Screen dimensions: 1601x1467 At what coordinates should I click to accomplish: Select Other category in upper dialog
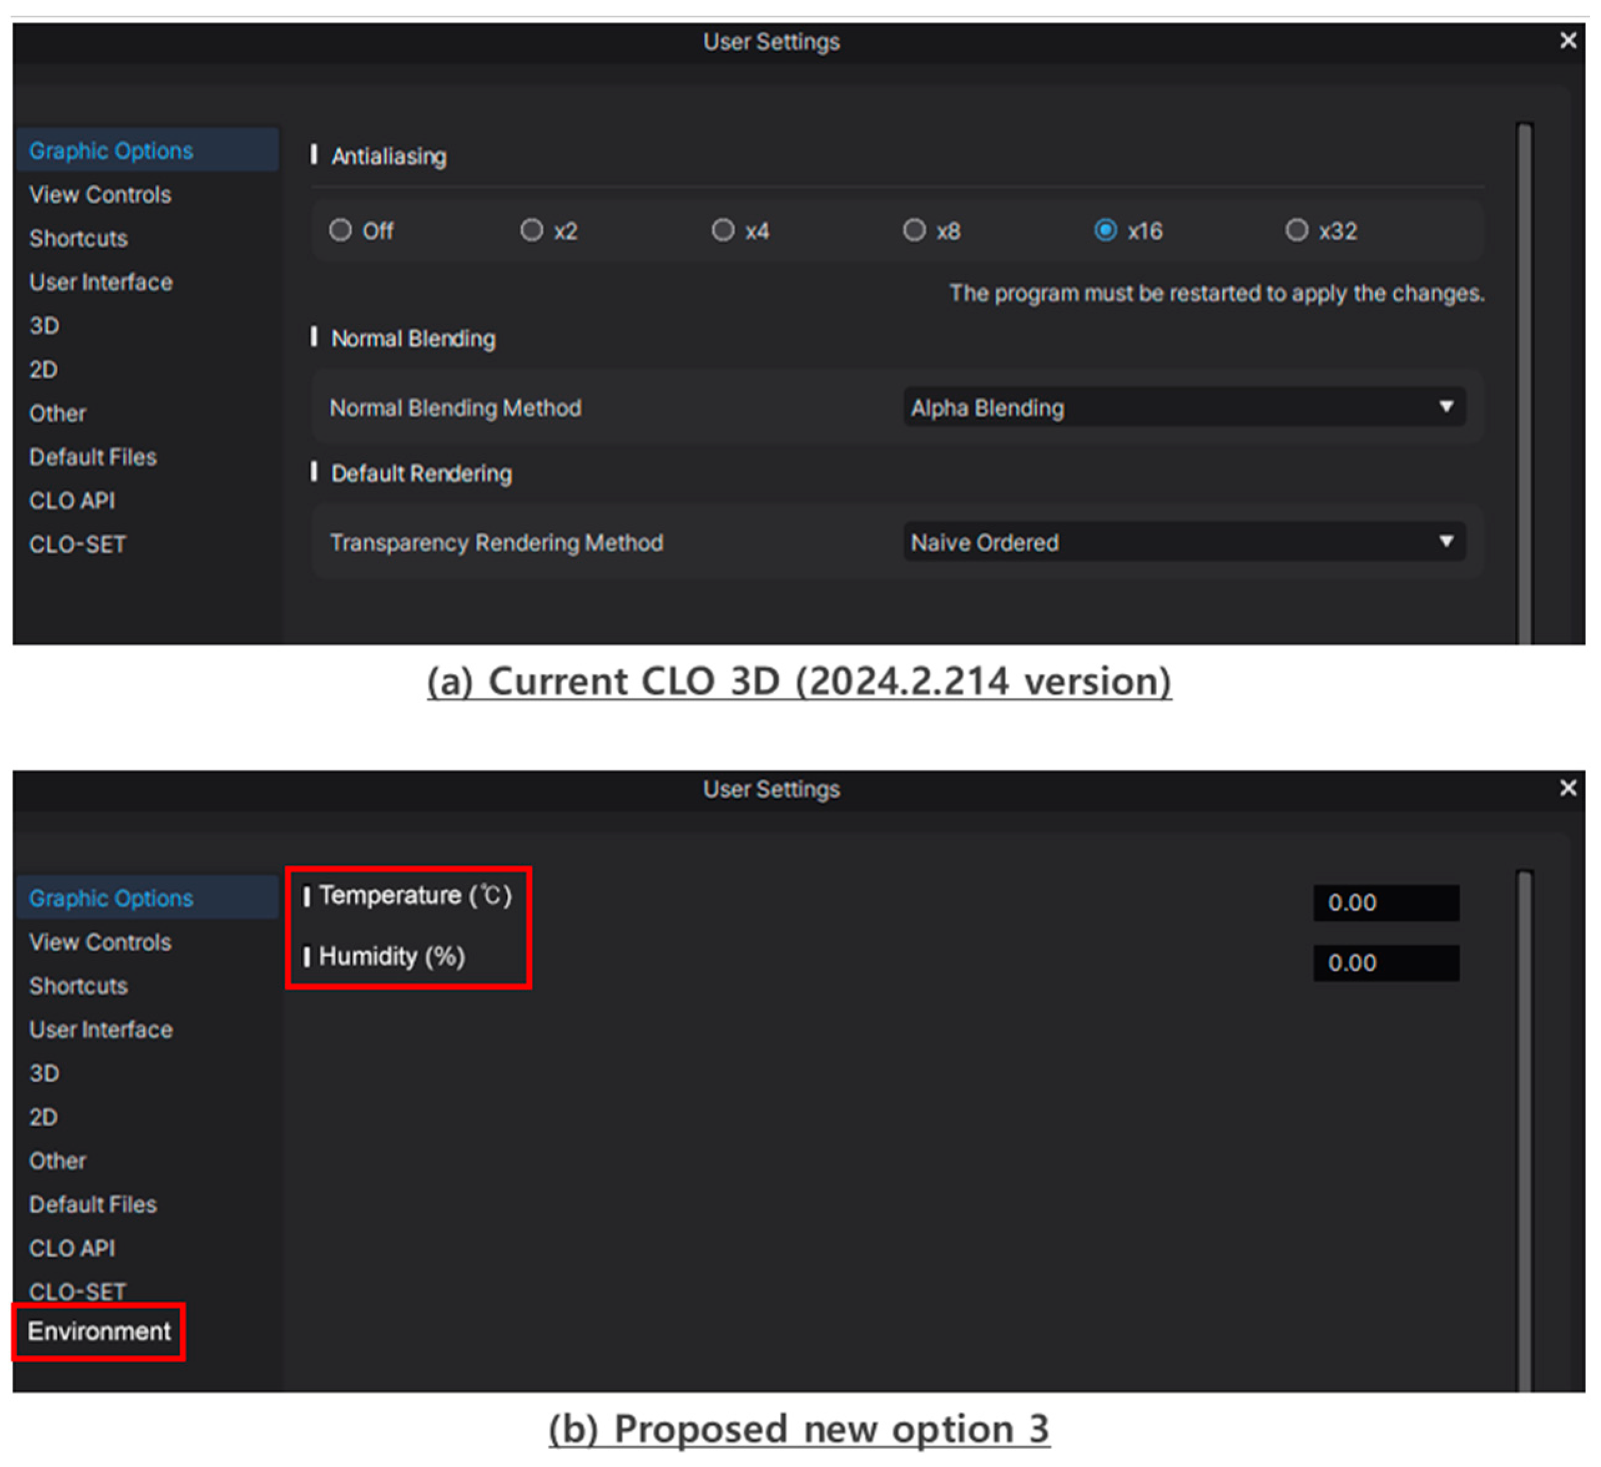(x=57, y=413)
